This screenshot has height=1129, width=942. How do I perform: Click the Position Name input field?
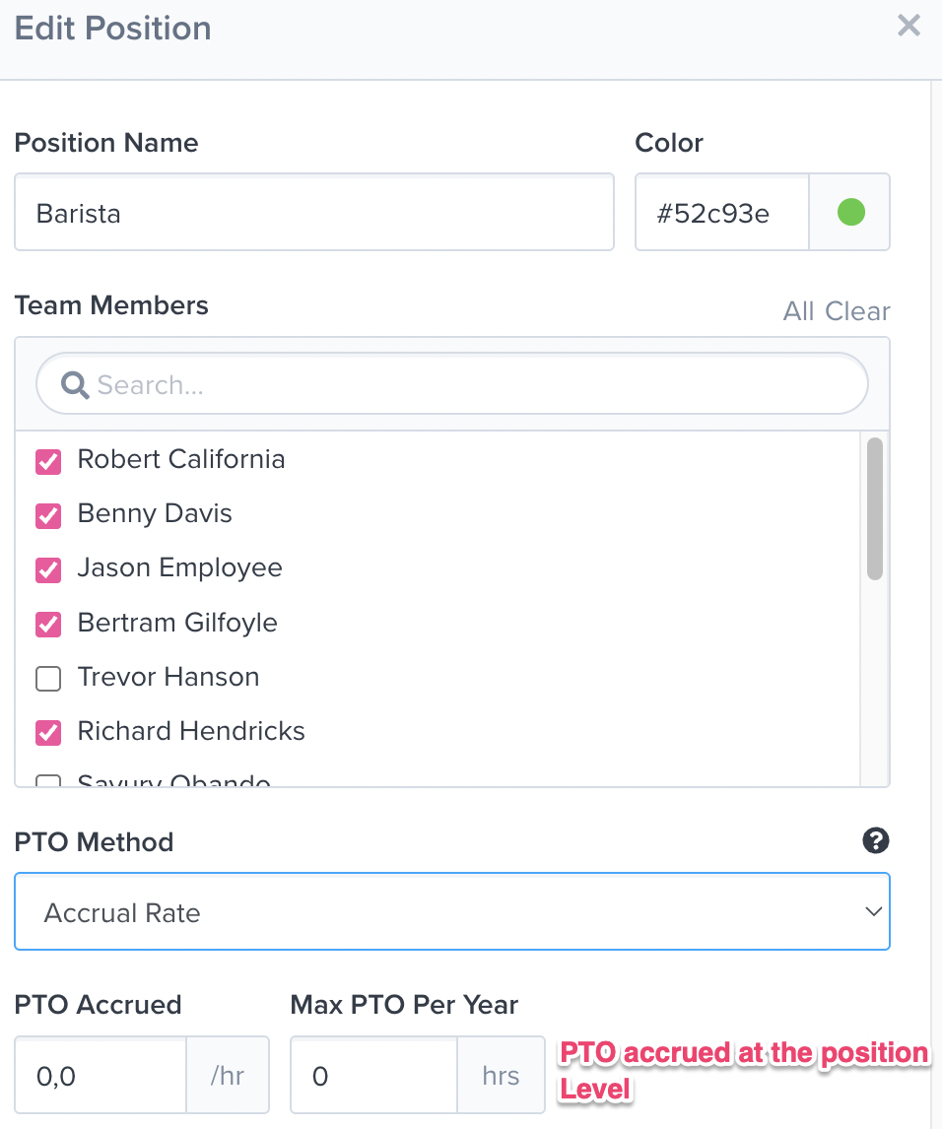pos(313,213)
